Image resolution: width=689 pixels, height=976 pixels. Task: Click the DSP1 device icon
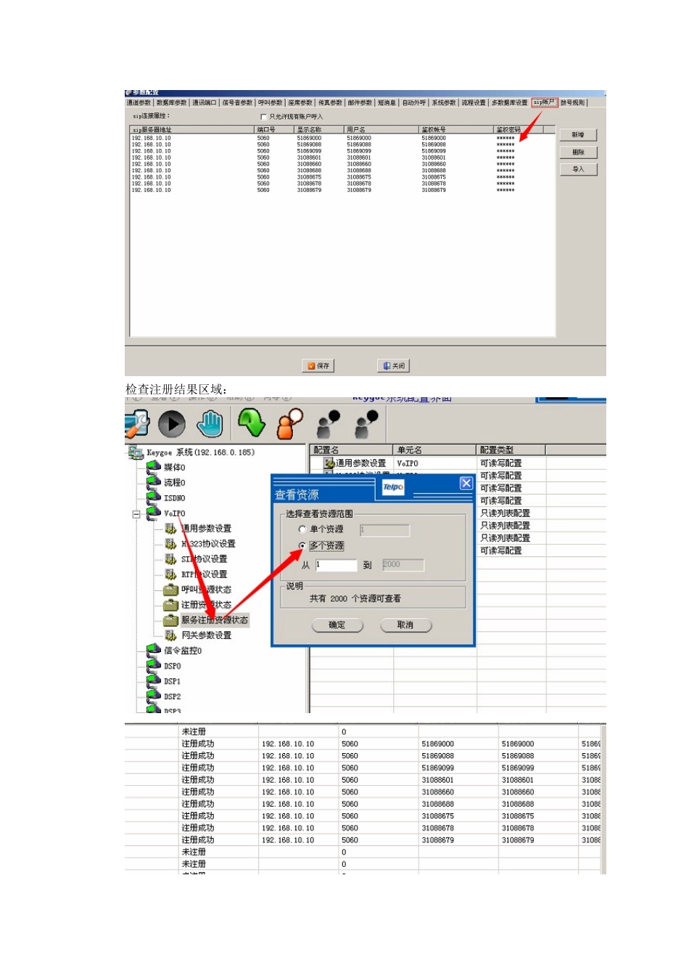click(153, 680)
